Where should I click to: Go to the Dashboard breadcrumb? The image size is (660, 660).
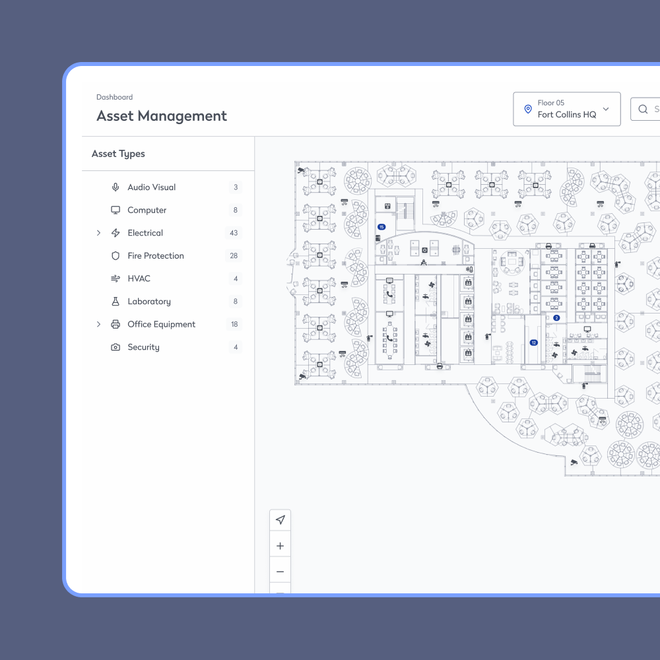click(114, 97)
